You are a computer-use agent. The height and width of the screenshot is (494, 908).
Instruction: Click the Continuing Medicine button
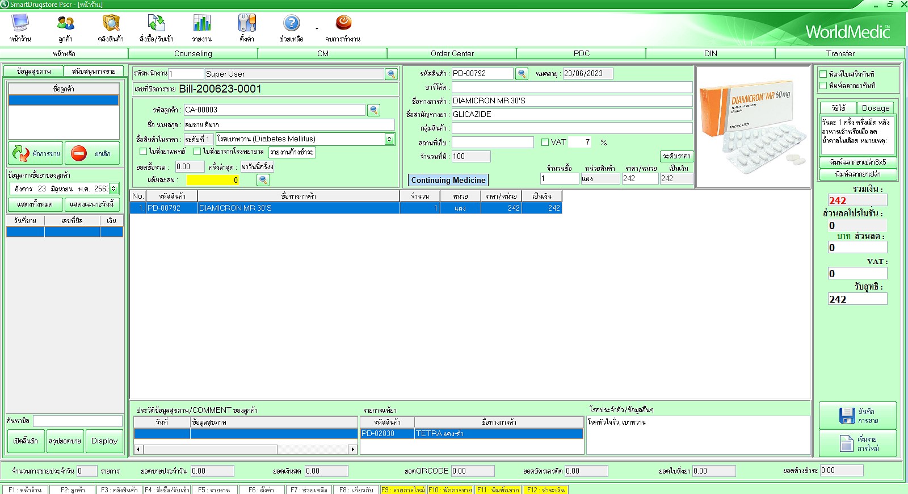(448, 180)
